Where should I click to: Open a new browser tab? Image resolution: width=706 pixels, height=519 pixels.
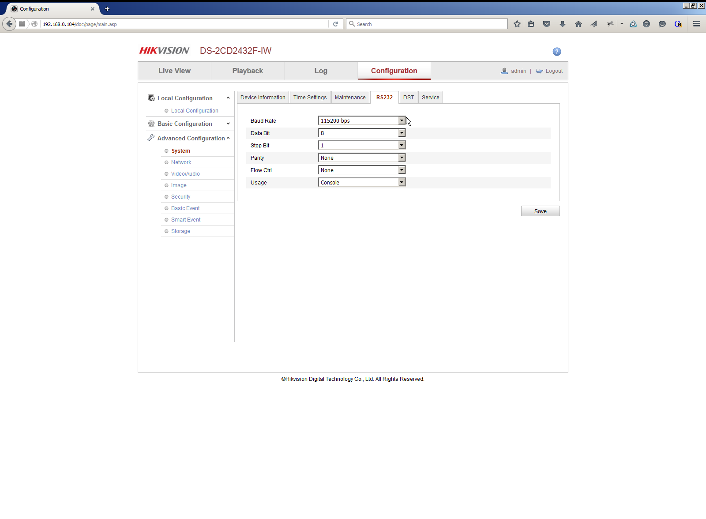(107, 9)
